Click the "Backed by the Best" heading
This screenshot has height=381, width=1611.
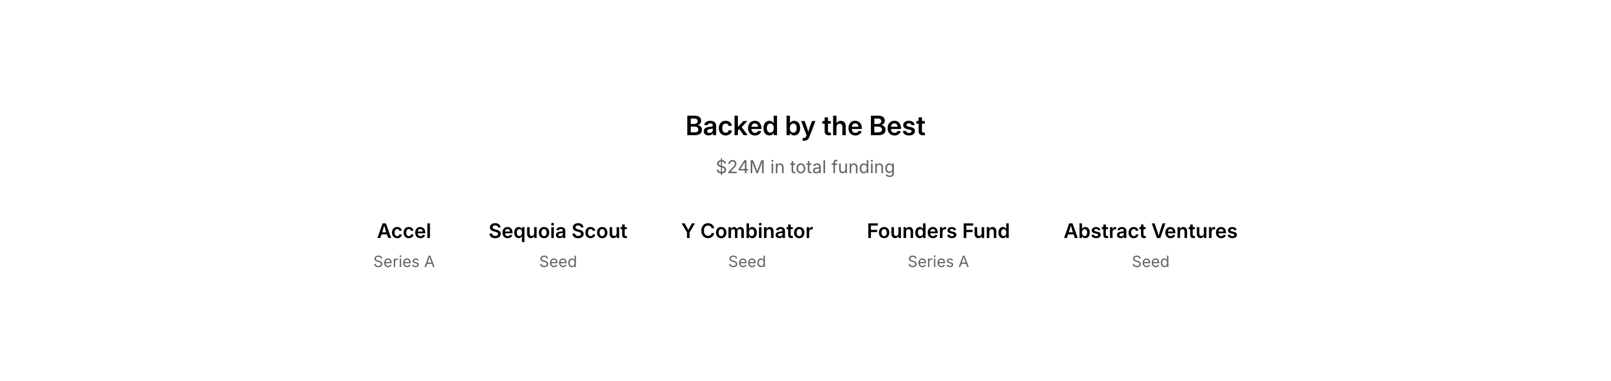point(805,126)
